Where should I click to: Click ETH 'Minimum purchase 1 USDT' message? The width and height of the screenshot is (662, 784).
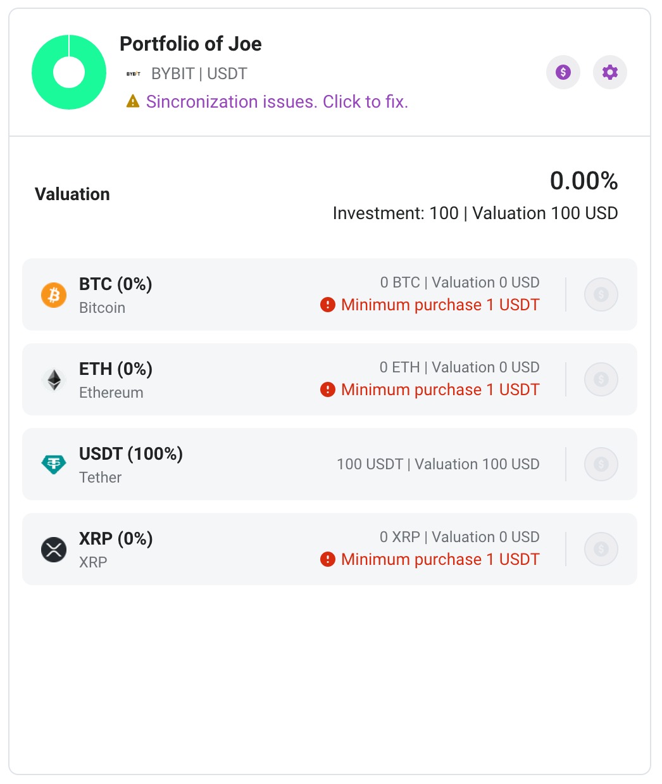tap(440, 389)
